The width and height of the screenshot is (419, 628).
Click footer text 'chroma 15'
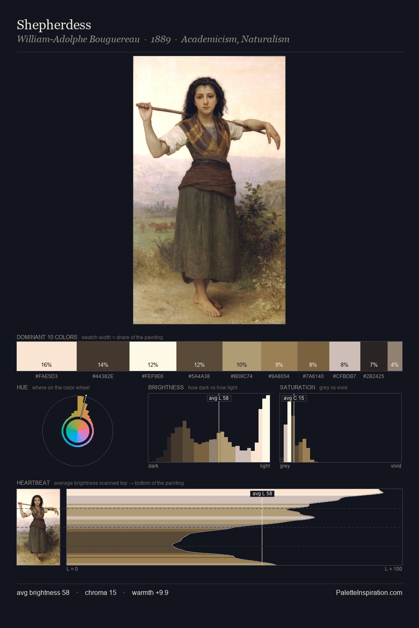pos(101,592)
